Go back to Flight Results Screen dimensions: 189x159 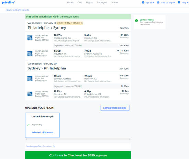point(18,10)
